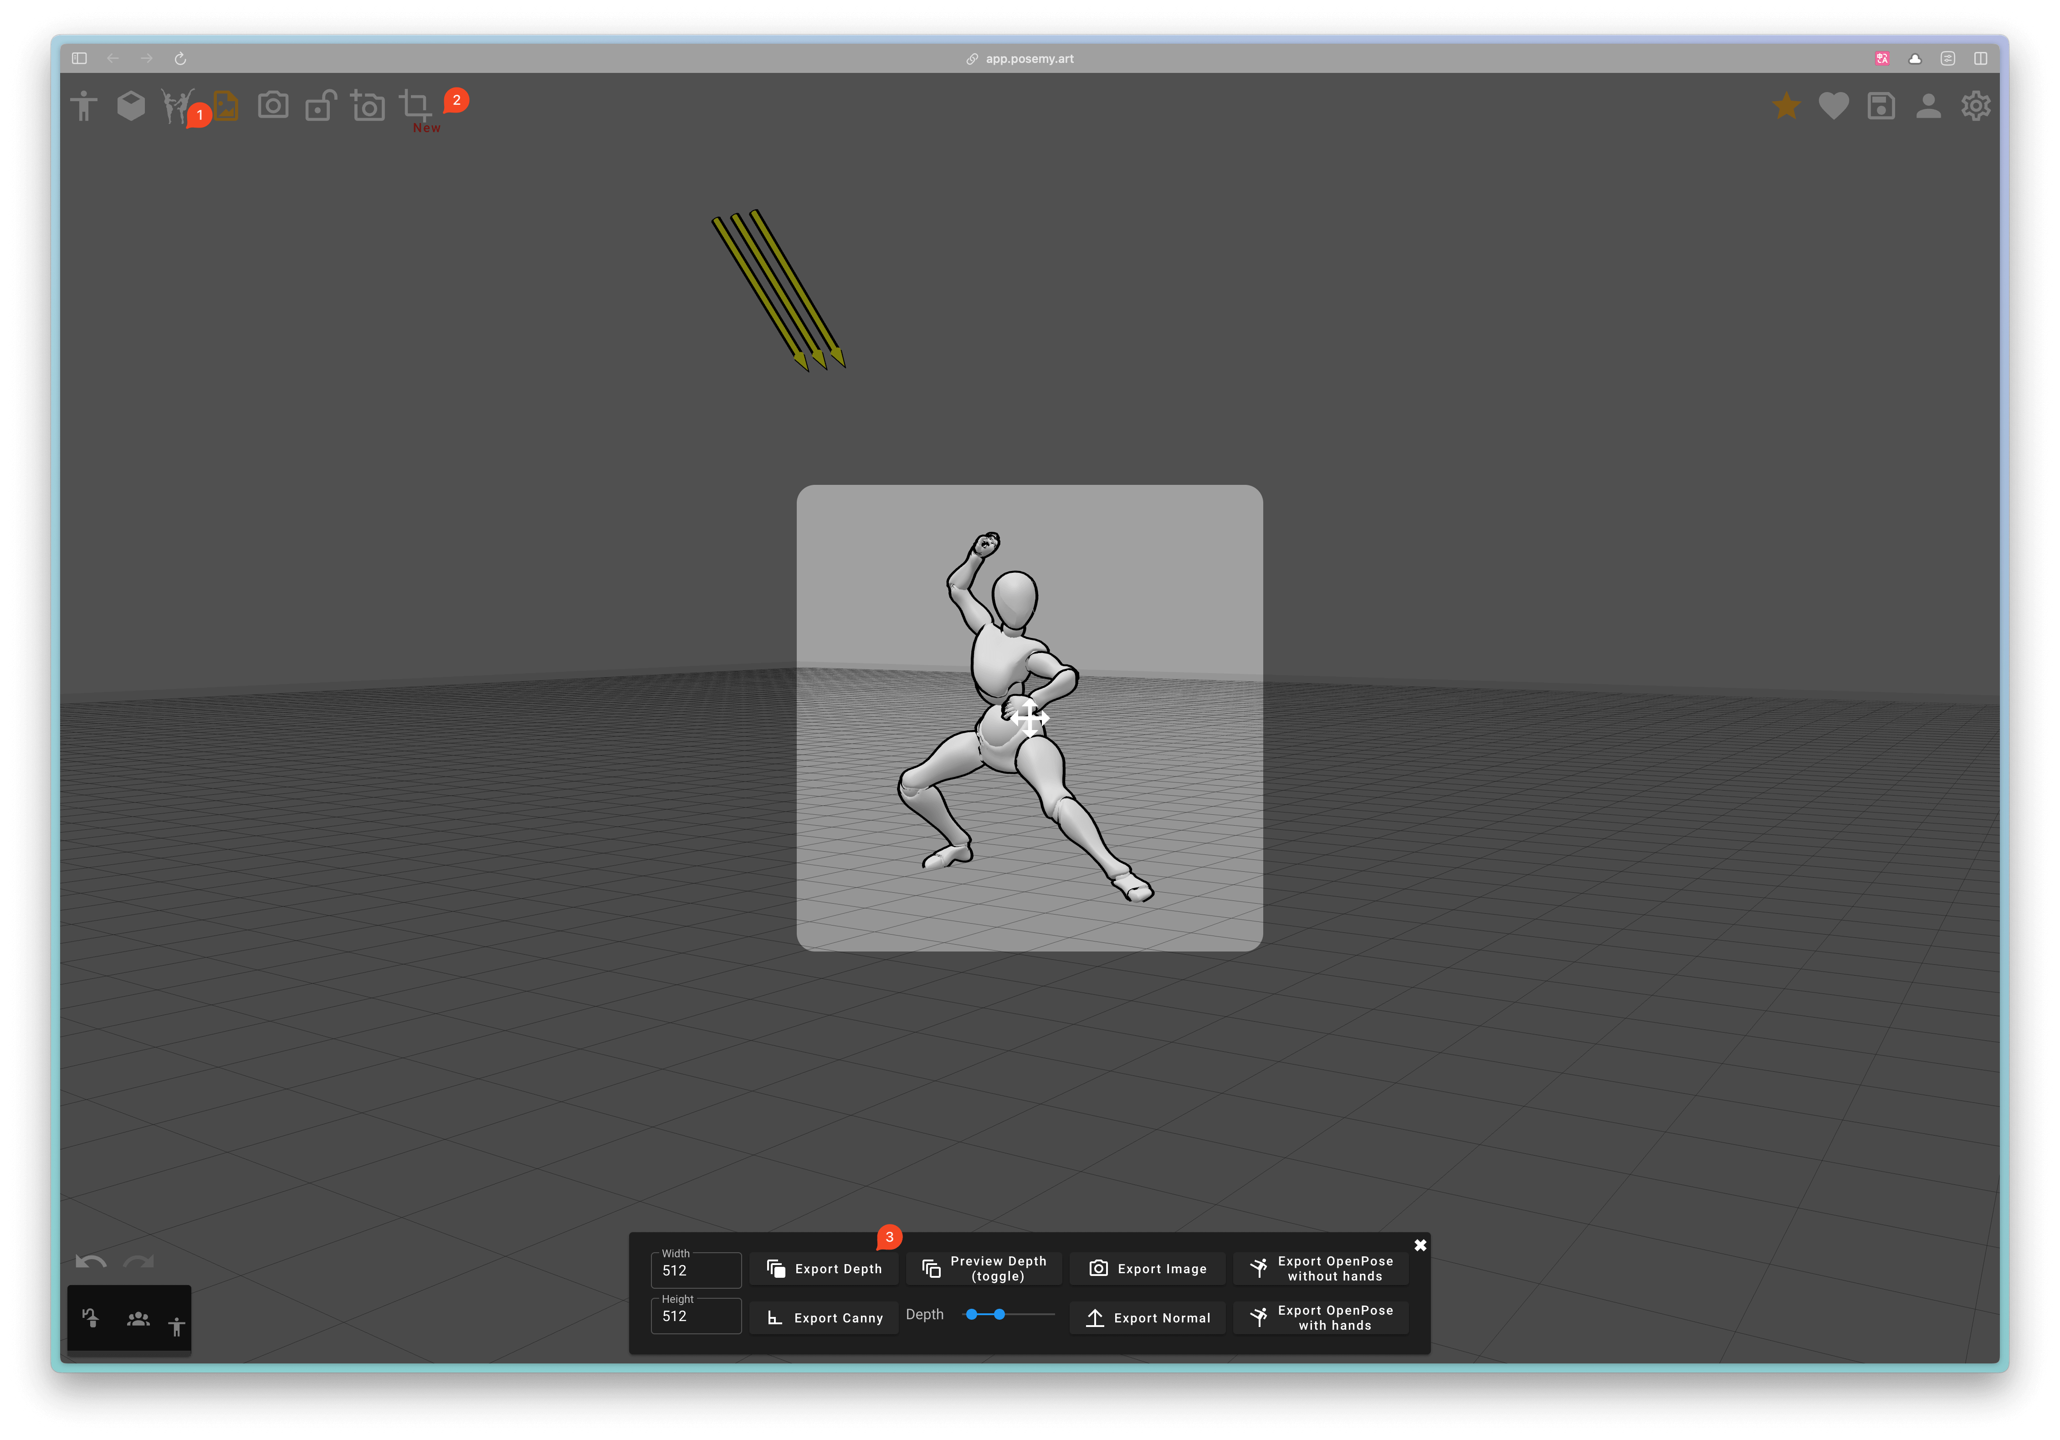The height and width of the screenshot is (1440, 2060).
Task: Open the orange image file icon
Action: pyautogui.click(x=226, y=106)
